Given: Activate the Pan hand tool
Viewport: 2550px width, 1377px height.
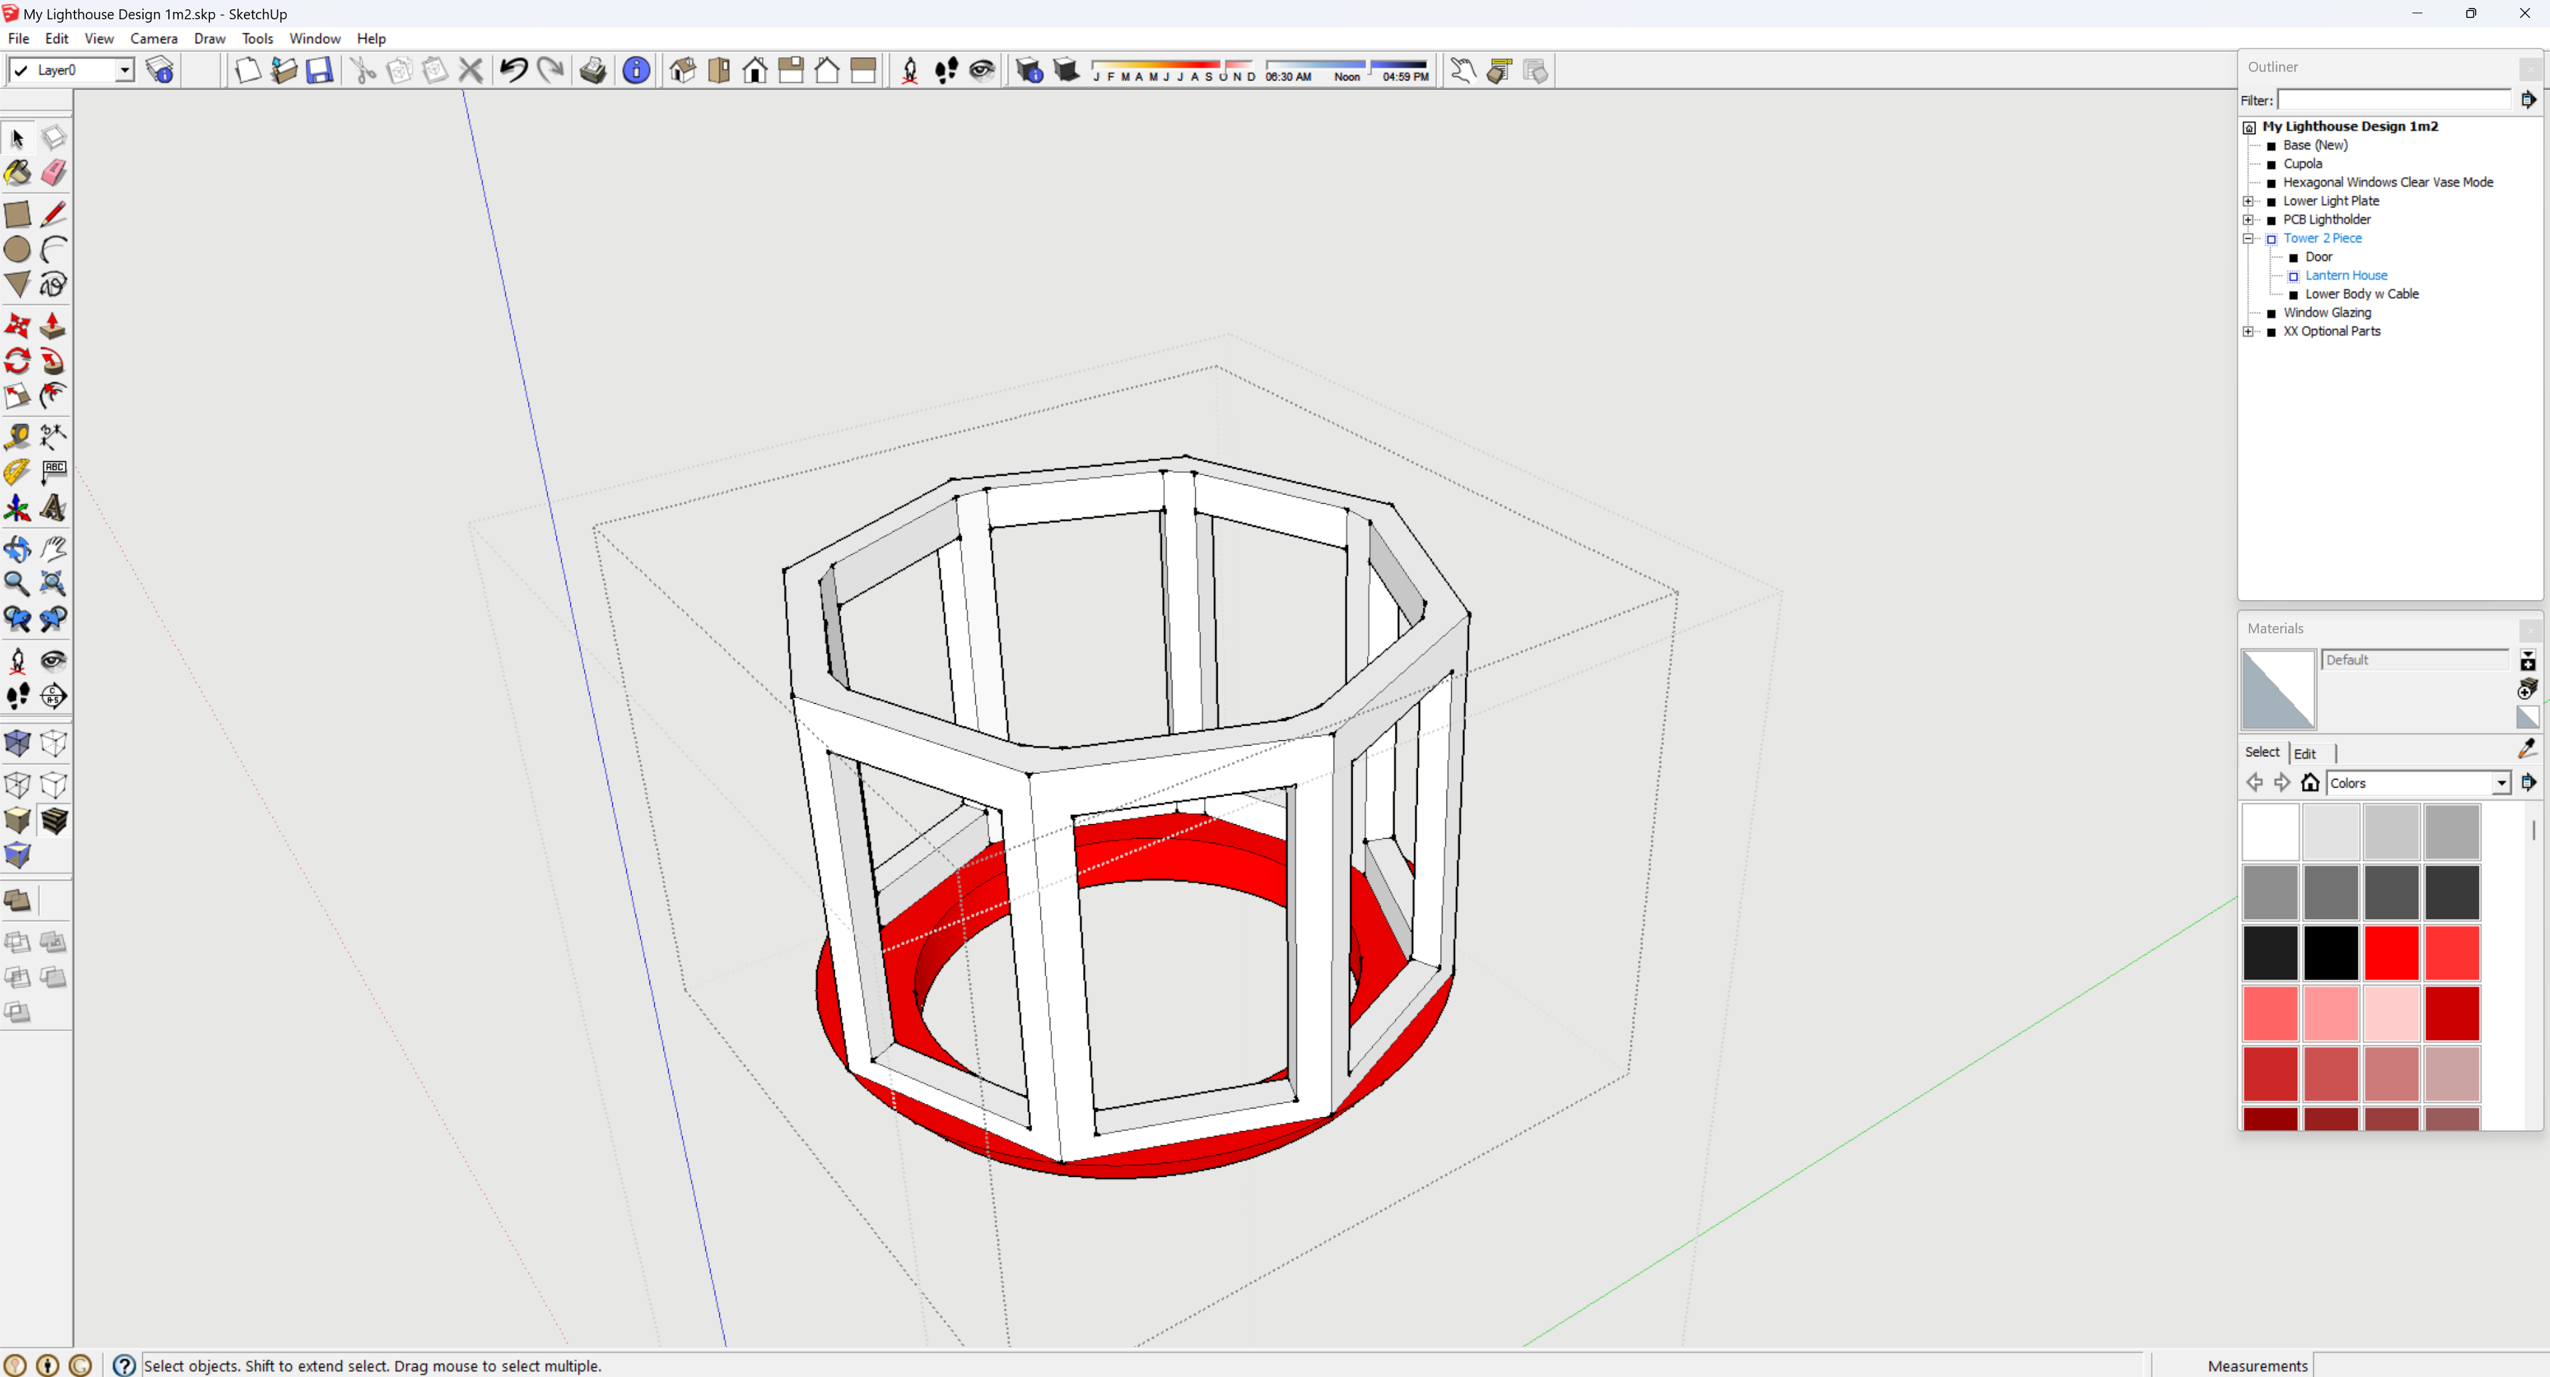Looking at the screenshot, I should (x=53, y=548).
